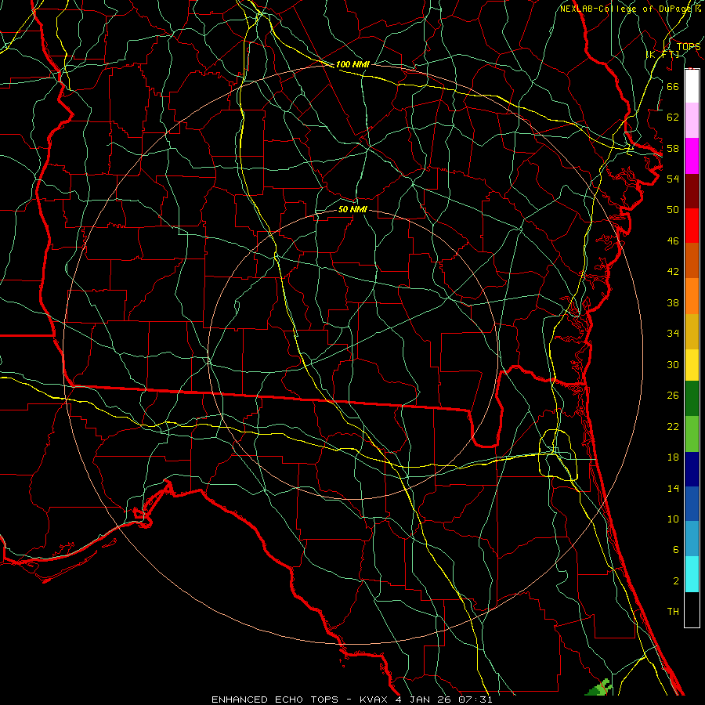Select the magenta legend swatch
Image resolution: width=705 pixels, height=705 pixels.
click(x=692, y=156)
